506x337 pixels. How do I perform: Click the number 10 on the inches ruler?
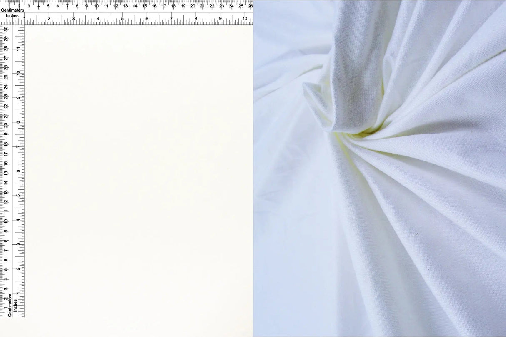pos(245,19)
